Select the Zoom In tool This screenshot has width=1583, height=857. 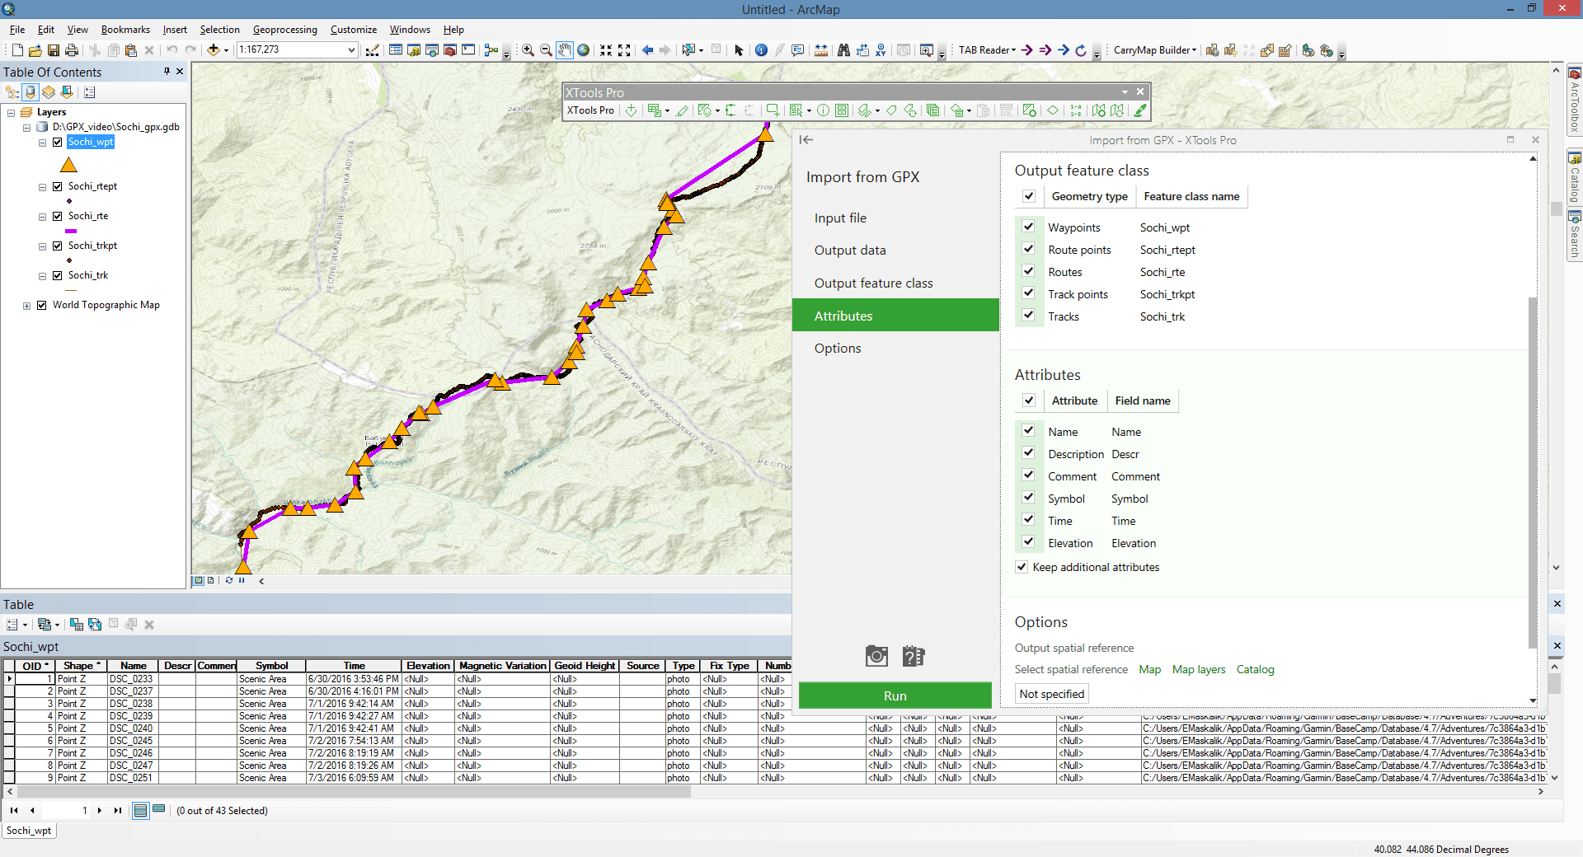click(528, 50)
